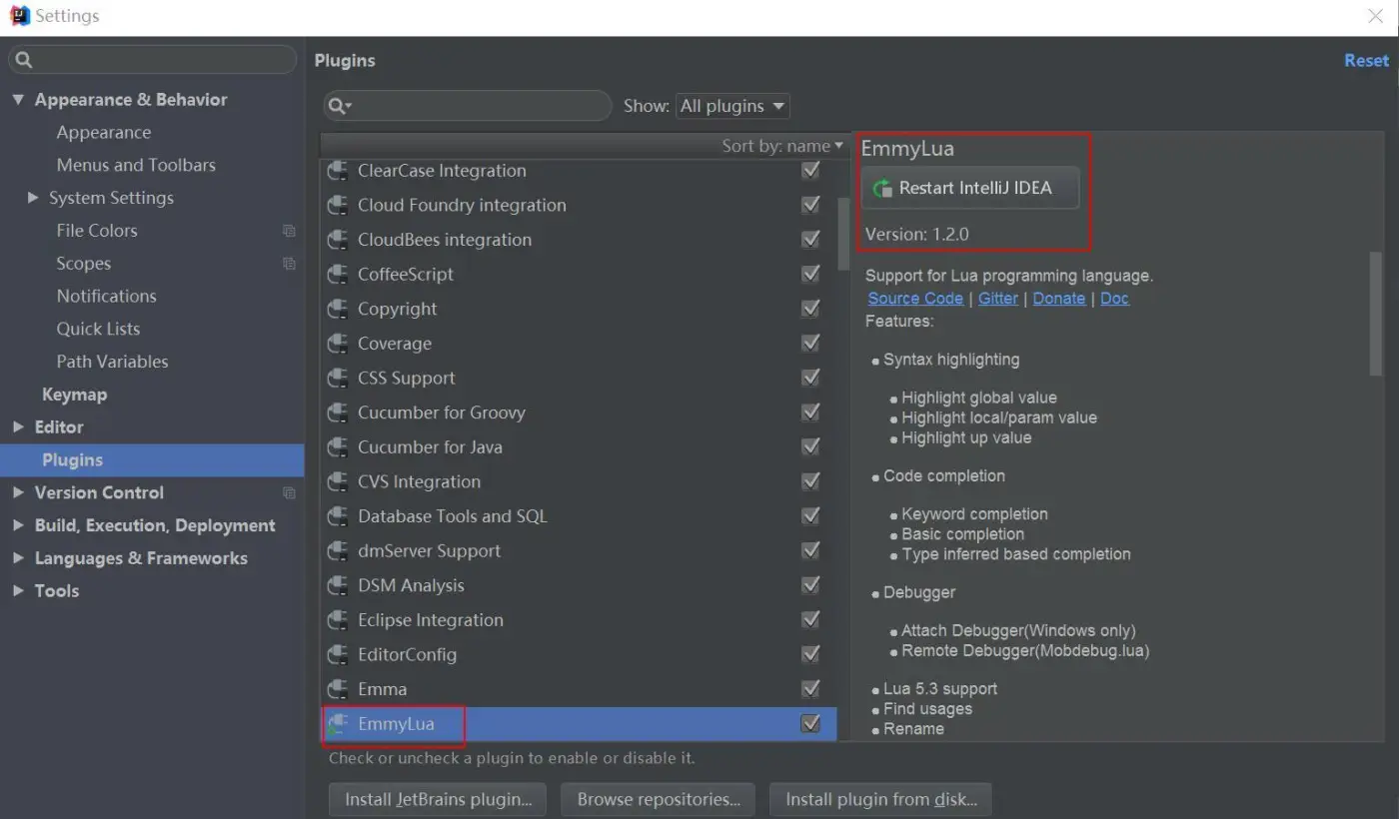Click the Cloud Foundry integration plugin icon

tap(338, 206)
